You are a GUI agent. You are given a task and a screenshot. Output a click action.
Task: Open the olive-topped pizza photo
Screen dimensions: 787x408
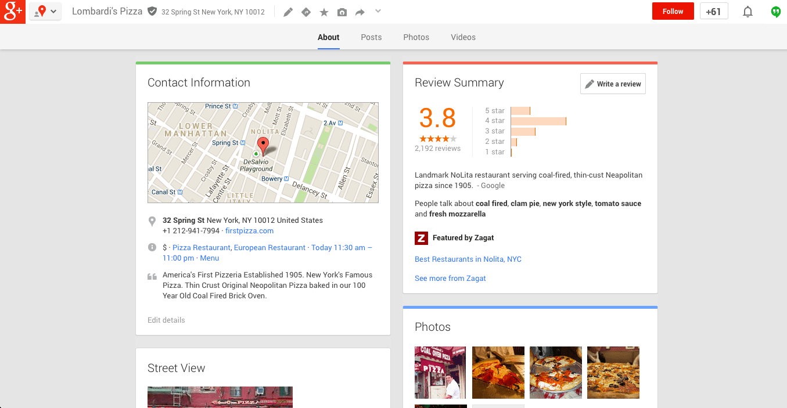pos(613,373)
